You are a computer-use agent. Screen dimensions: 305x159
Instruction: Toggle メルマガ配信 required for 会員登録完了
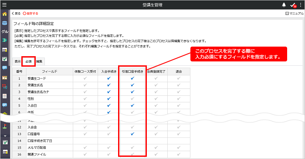(156, 148)
